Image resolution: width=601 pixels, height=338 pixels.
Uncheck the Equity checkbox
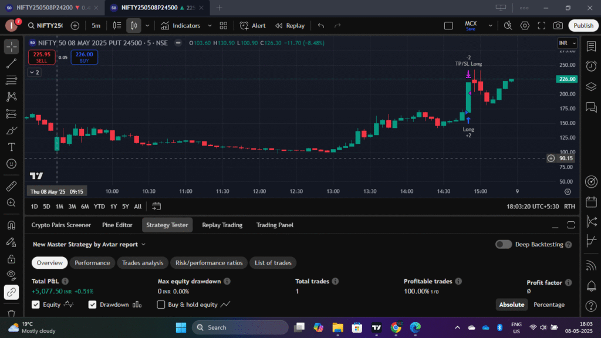(x=36, y=305)
